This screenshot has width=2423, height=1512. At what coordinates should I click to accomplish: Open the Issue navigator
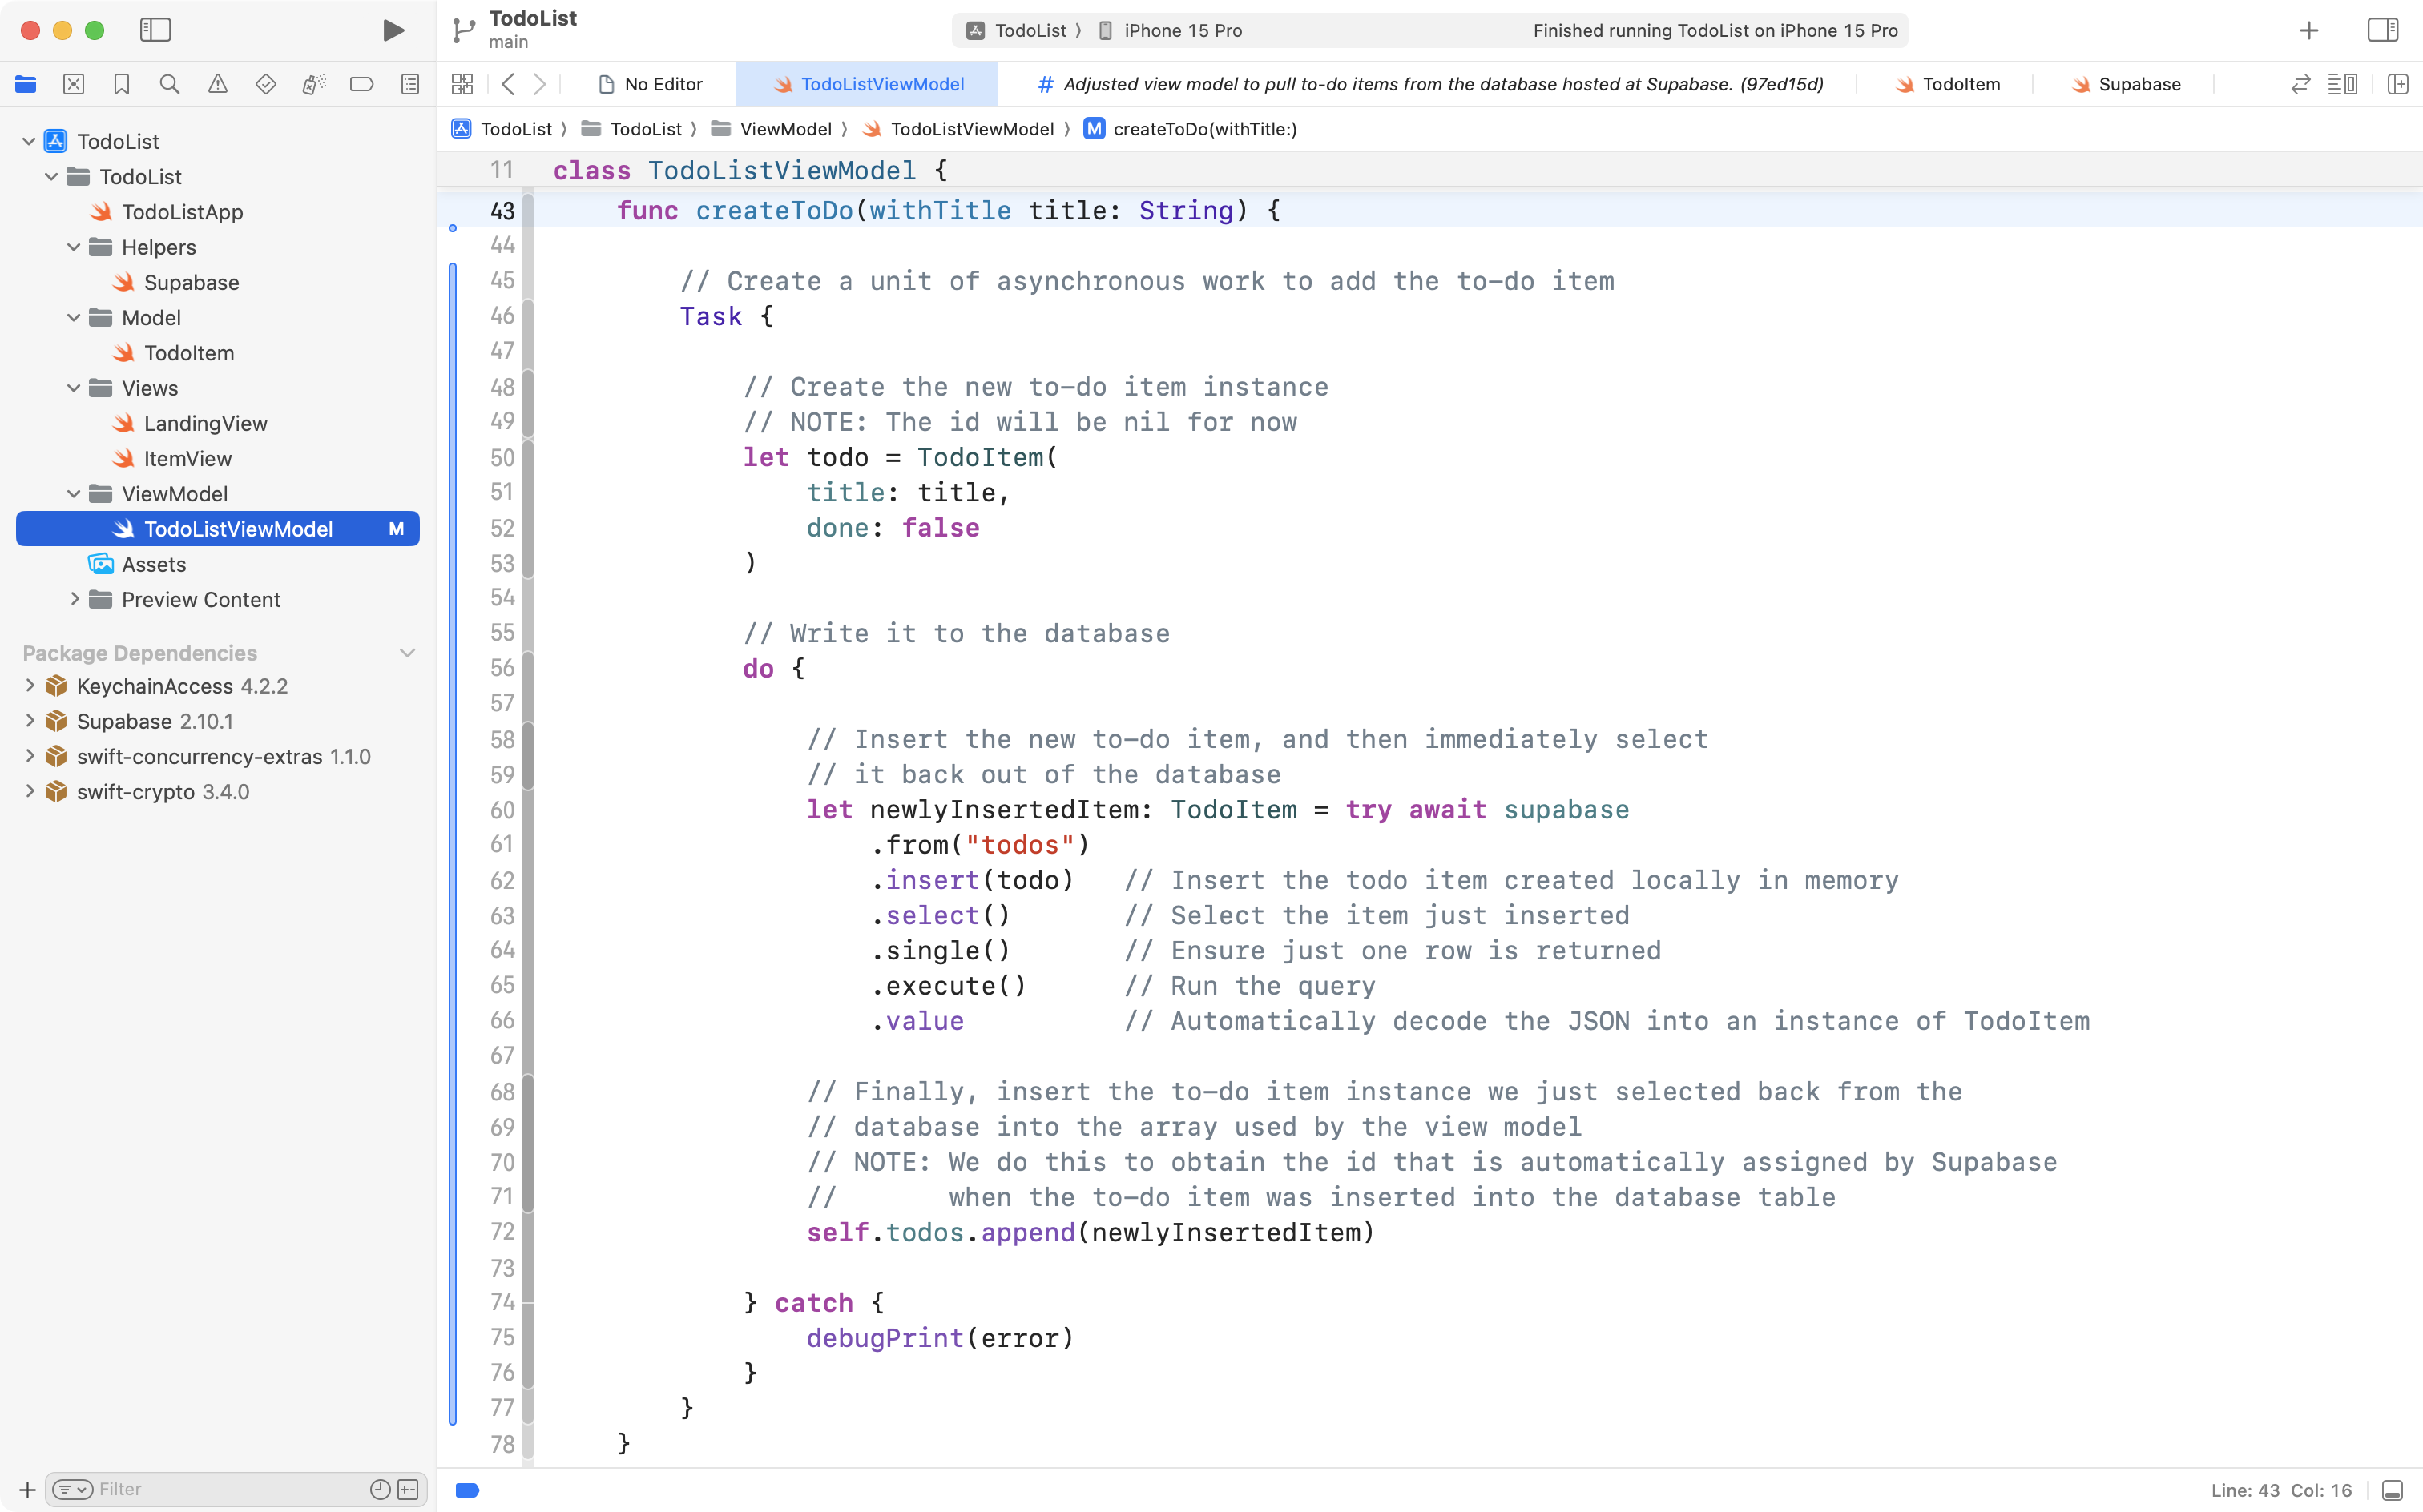click(218, 84)
